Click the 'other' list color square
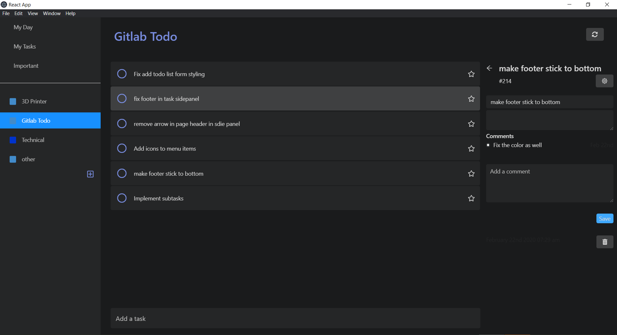This screenshot has width=617, height=335. click(13, 159)
